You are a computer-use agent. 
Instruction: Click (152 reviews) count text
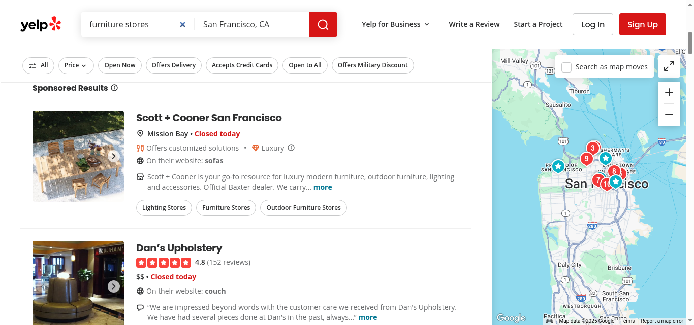[229, 262]
